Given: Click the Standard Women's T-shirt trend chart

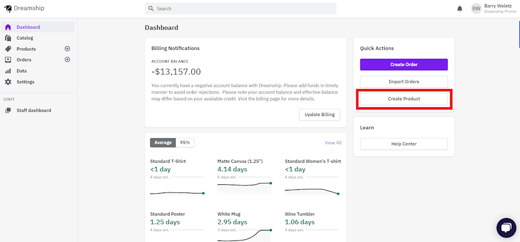Looking at the screenshot, I should 312,191.
